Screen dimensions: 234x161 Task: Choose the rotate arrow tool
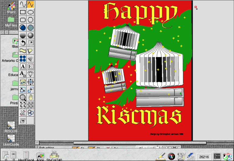click(23, 43)
